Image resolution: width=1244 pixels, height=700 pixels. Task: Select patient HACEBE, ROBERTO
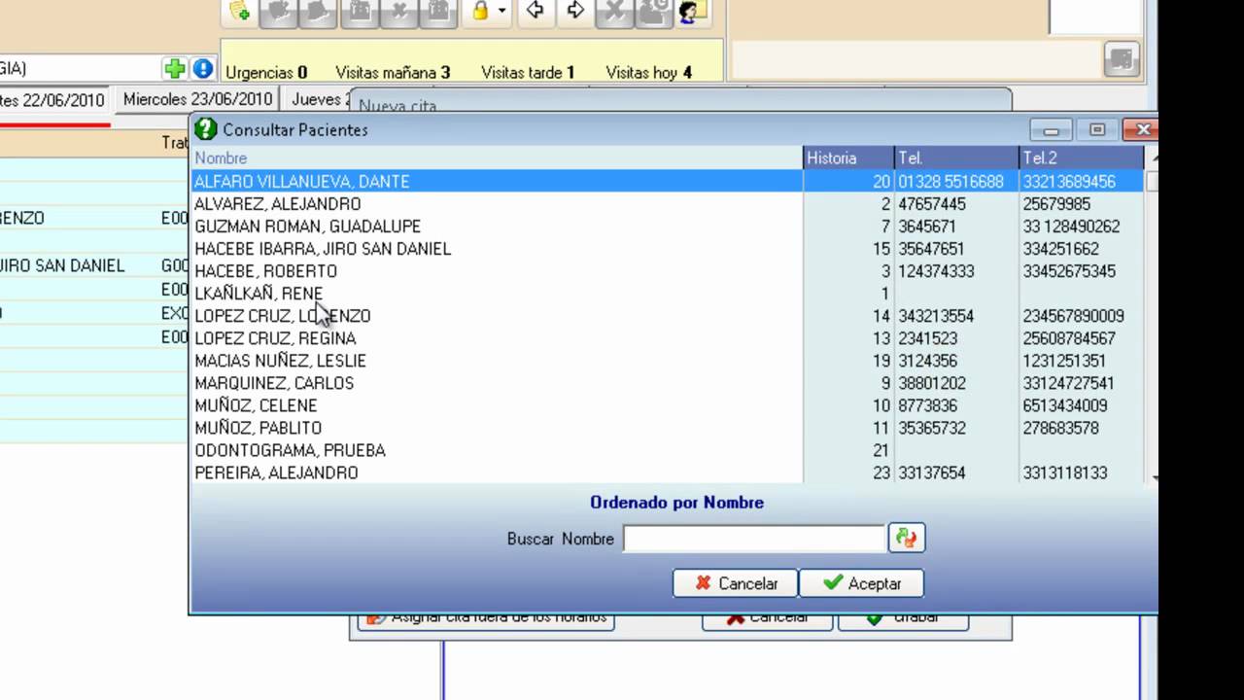[497, 270]
